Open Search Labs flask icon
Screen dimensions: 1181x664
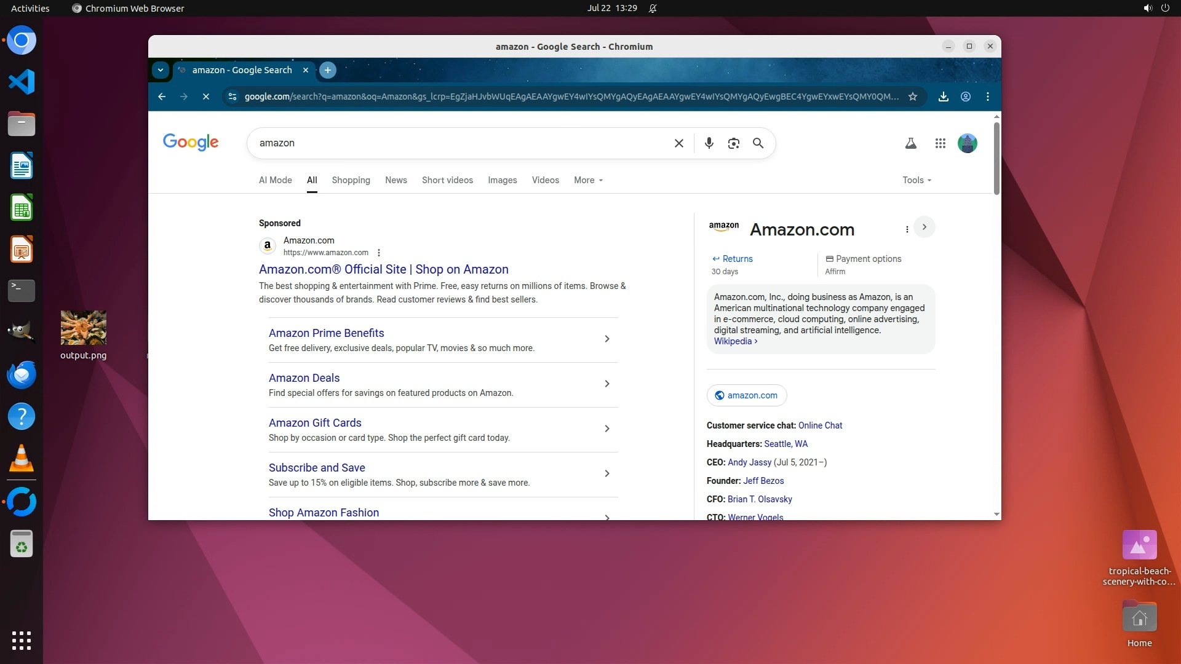coord(911,143)
